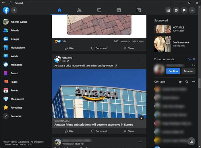The width and height of the screenshot is (201, 148).
Task: Open Amazon Prime subscriptions article headline
Action: 94,125
